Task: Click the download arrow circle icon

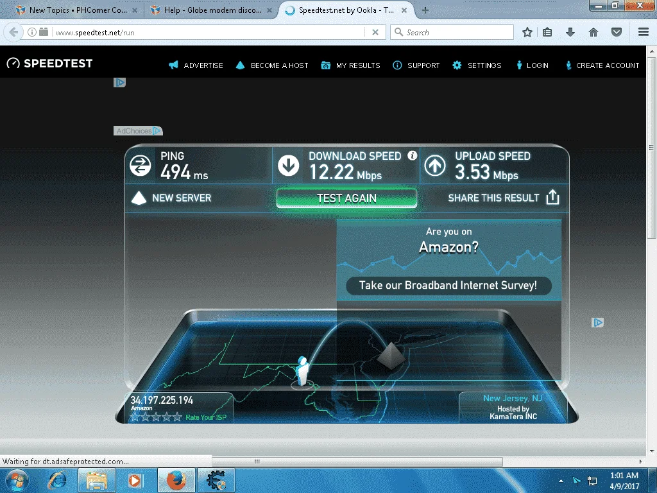Action: coord(288,165)
